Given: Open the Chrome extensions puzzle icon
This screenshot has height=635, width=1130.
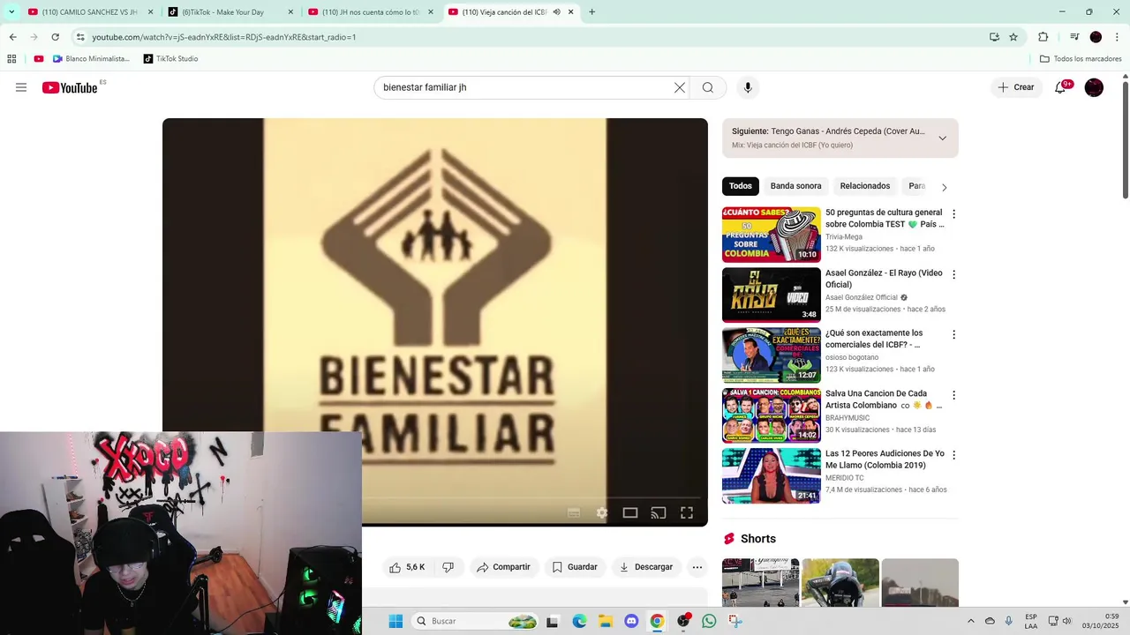Looking at the screenshot, I should [1043, 37].
